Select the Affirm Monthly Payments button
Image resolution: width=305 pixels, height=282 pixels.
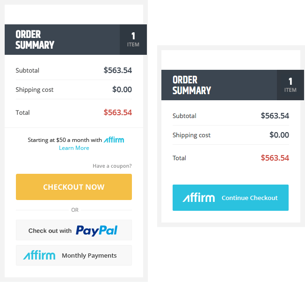(x=74, y=255)
